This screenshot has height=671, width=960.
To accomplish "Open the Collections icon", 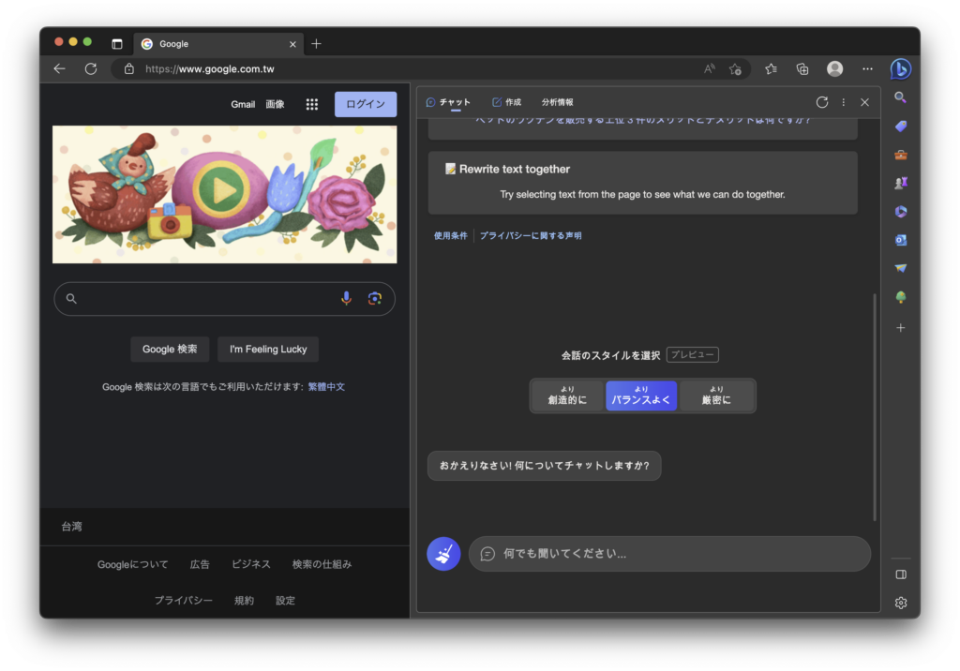I will point(802,68).
